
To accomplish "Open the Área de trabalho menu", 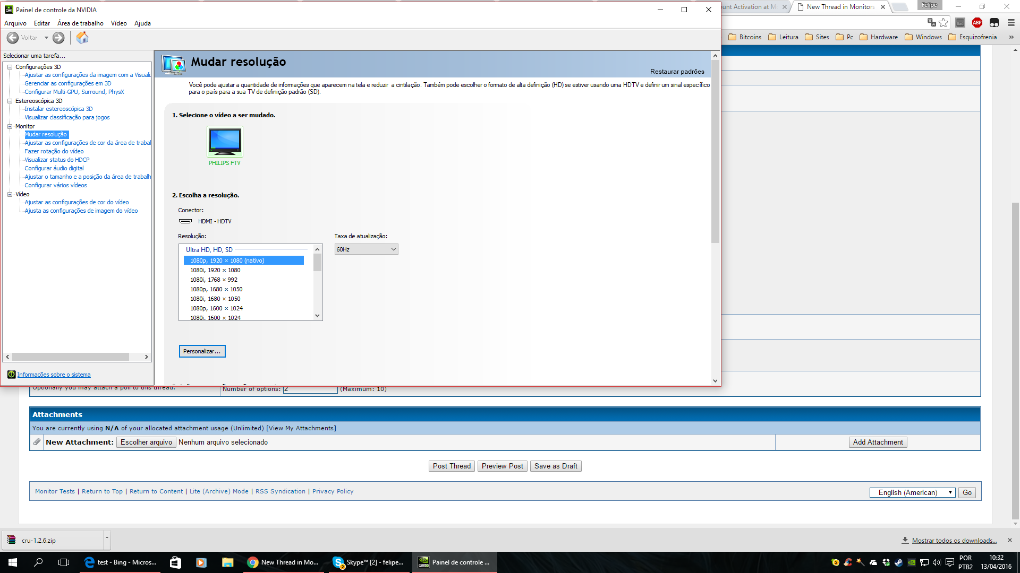I will (x=80, y=23).
